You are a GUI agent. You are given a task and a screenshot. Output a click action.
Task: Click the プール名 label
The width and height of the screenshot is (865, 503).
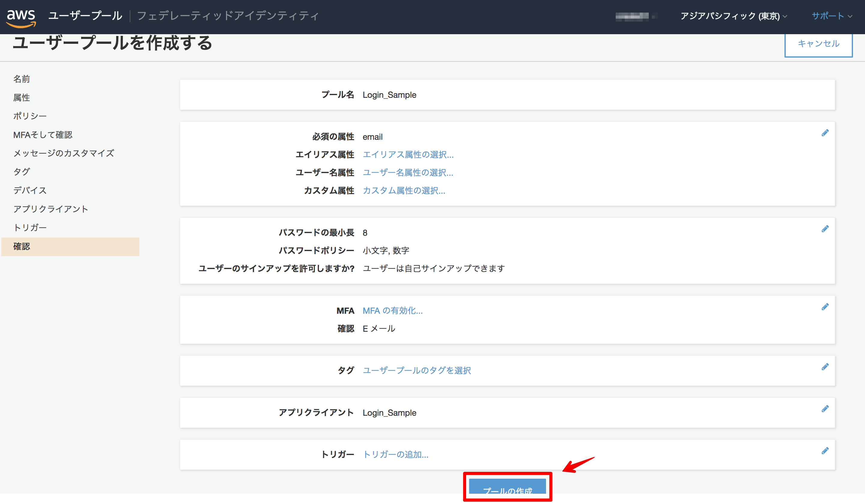point(337,95)
